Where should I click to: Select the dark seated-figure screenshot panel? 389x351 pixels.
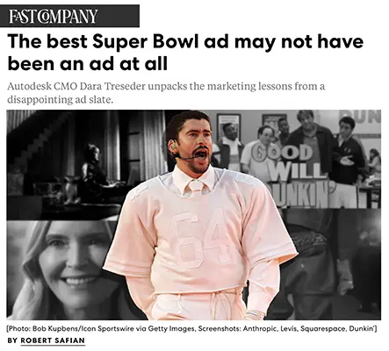pos(86,165)
